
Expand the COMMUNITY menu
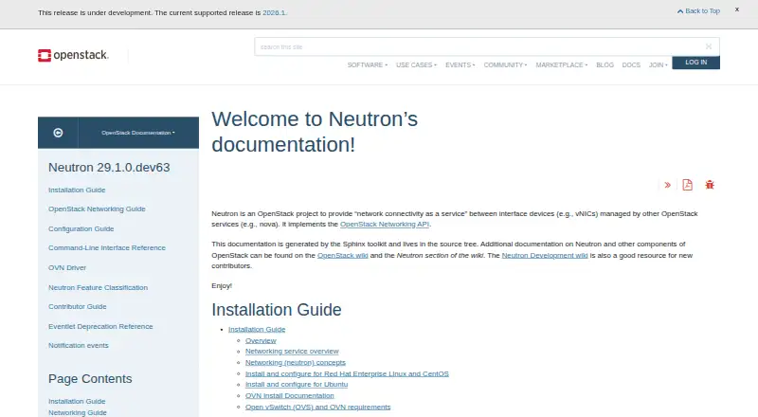(x=505, y=64)
